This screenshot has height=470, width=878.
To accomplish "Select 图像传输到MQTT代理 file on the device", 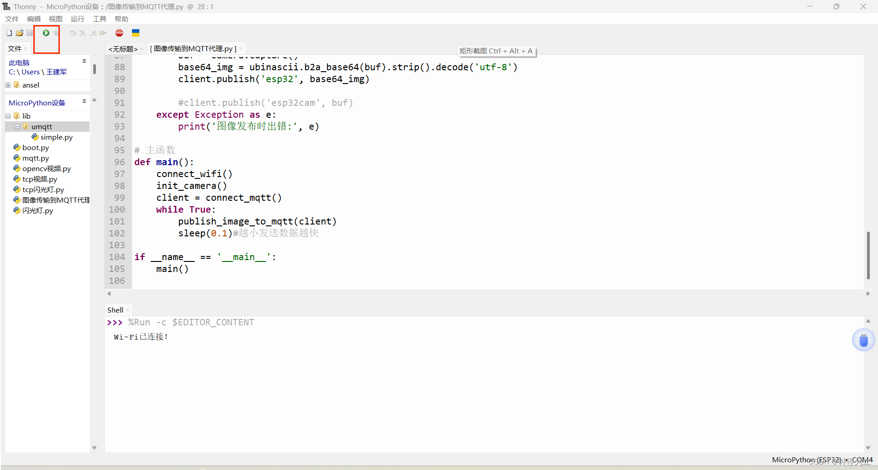I will 56,200.
